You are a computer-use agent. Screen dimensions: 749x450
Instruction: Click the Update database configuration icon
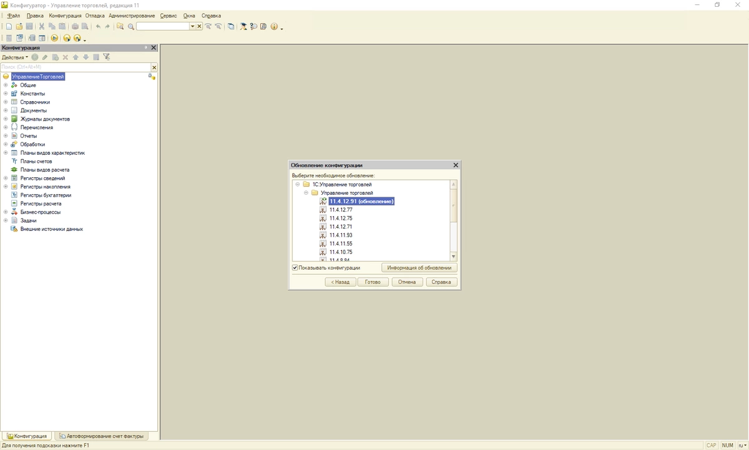click(x=31, y=38)
